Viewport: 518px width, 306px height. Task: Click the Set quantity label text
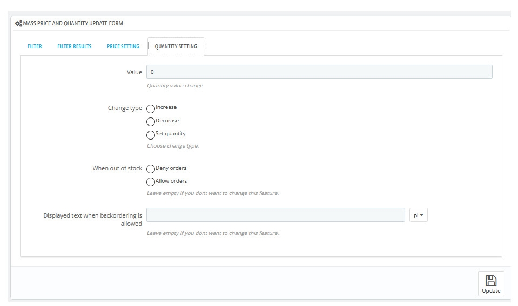click(x=171, y=134)
